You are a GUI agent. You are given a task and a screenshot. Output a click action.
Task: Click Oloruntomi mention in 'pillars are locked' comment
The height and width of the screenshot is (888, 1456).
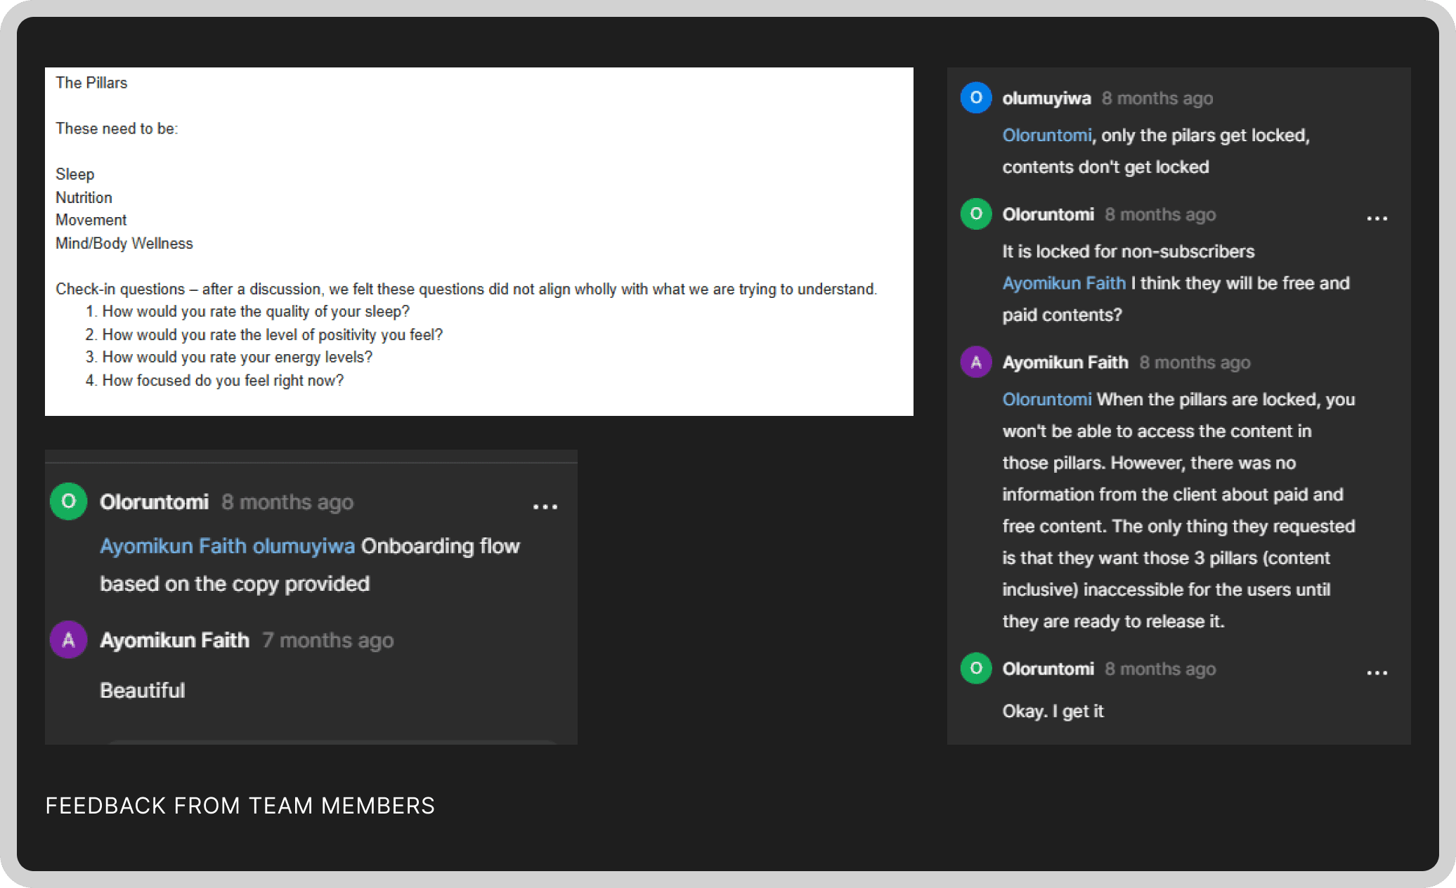[x=1046, y=399]
